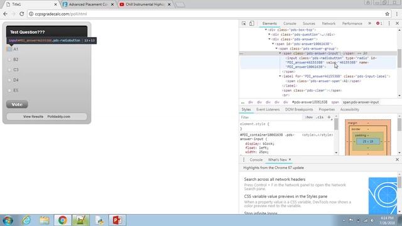The width and height of the screenshot is (402, 226).
Task: Open PowerPoint from the taskbar
Action: [x=117, y=220]
